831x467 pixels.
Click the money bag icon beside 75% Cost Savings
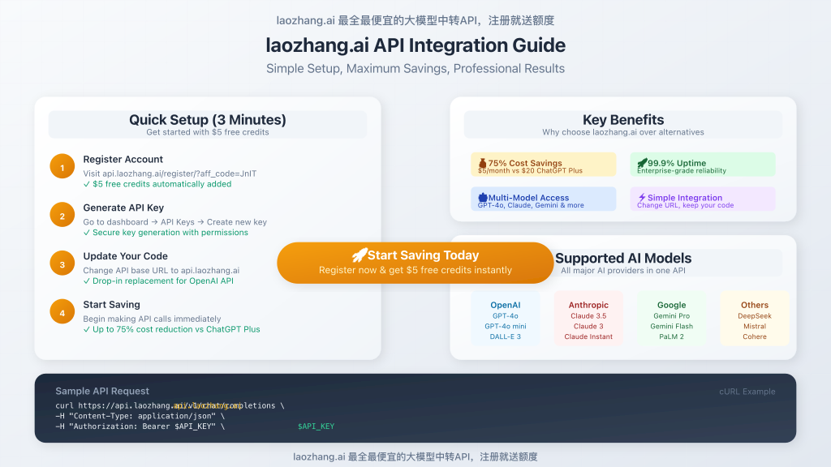tap(482, 163)
